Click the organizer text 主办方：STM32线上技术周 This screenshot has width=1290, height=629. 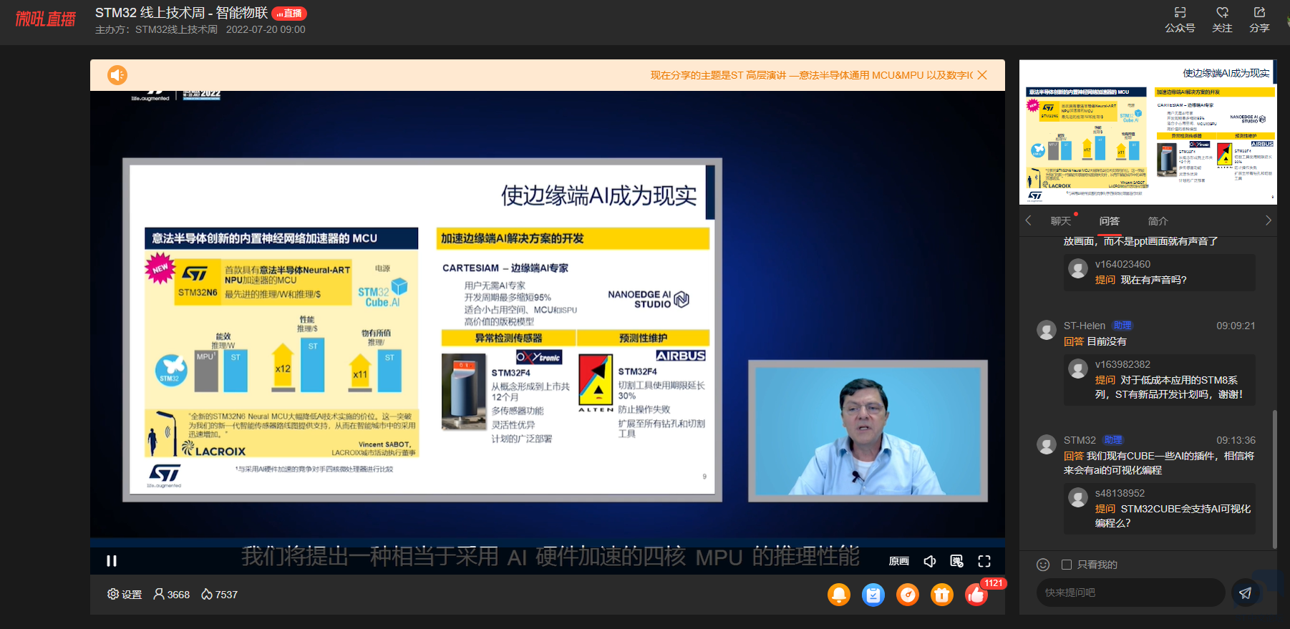(156, 29)
